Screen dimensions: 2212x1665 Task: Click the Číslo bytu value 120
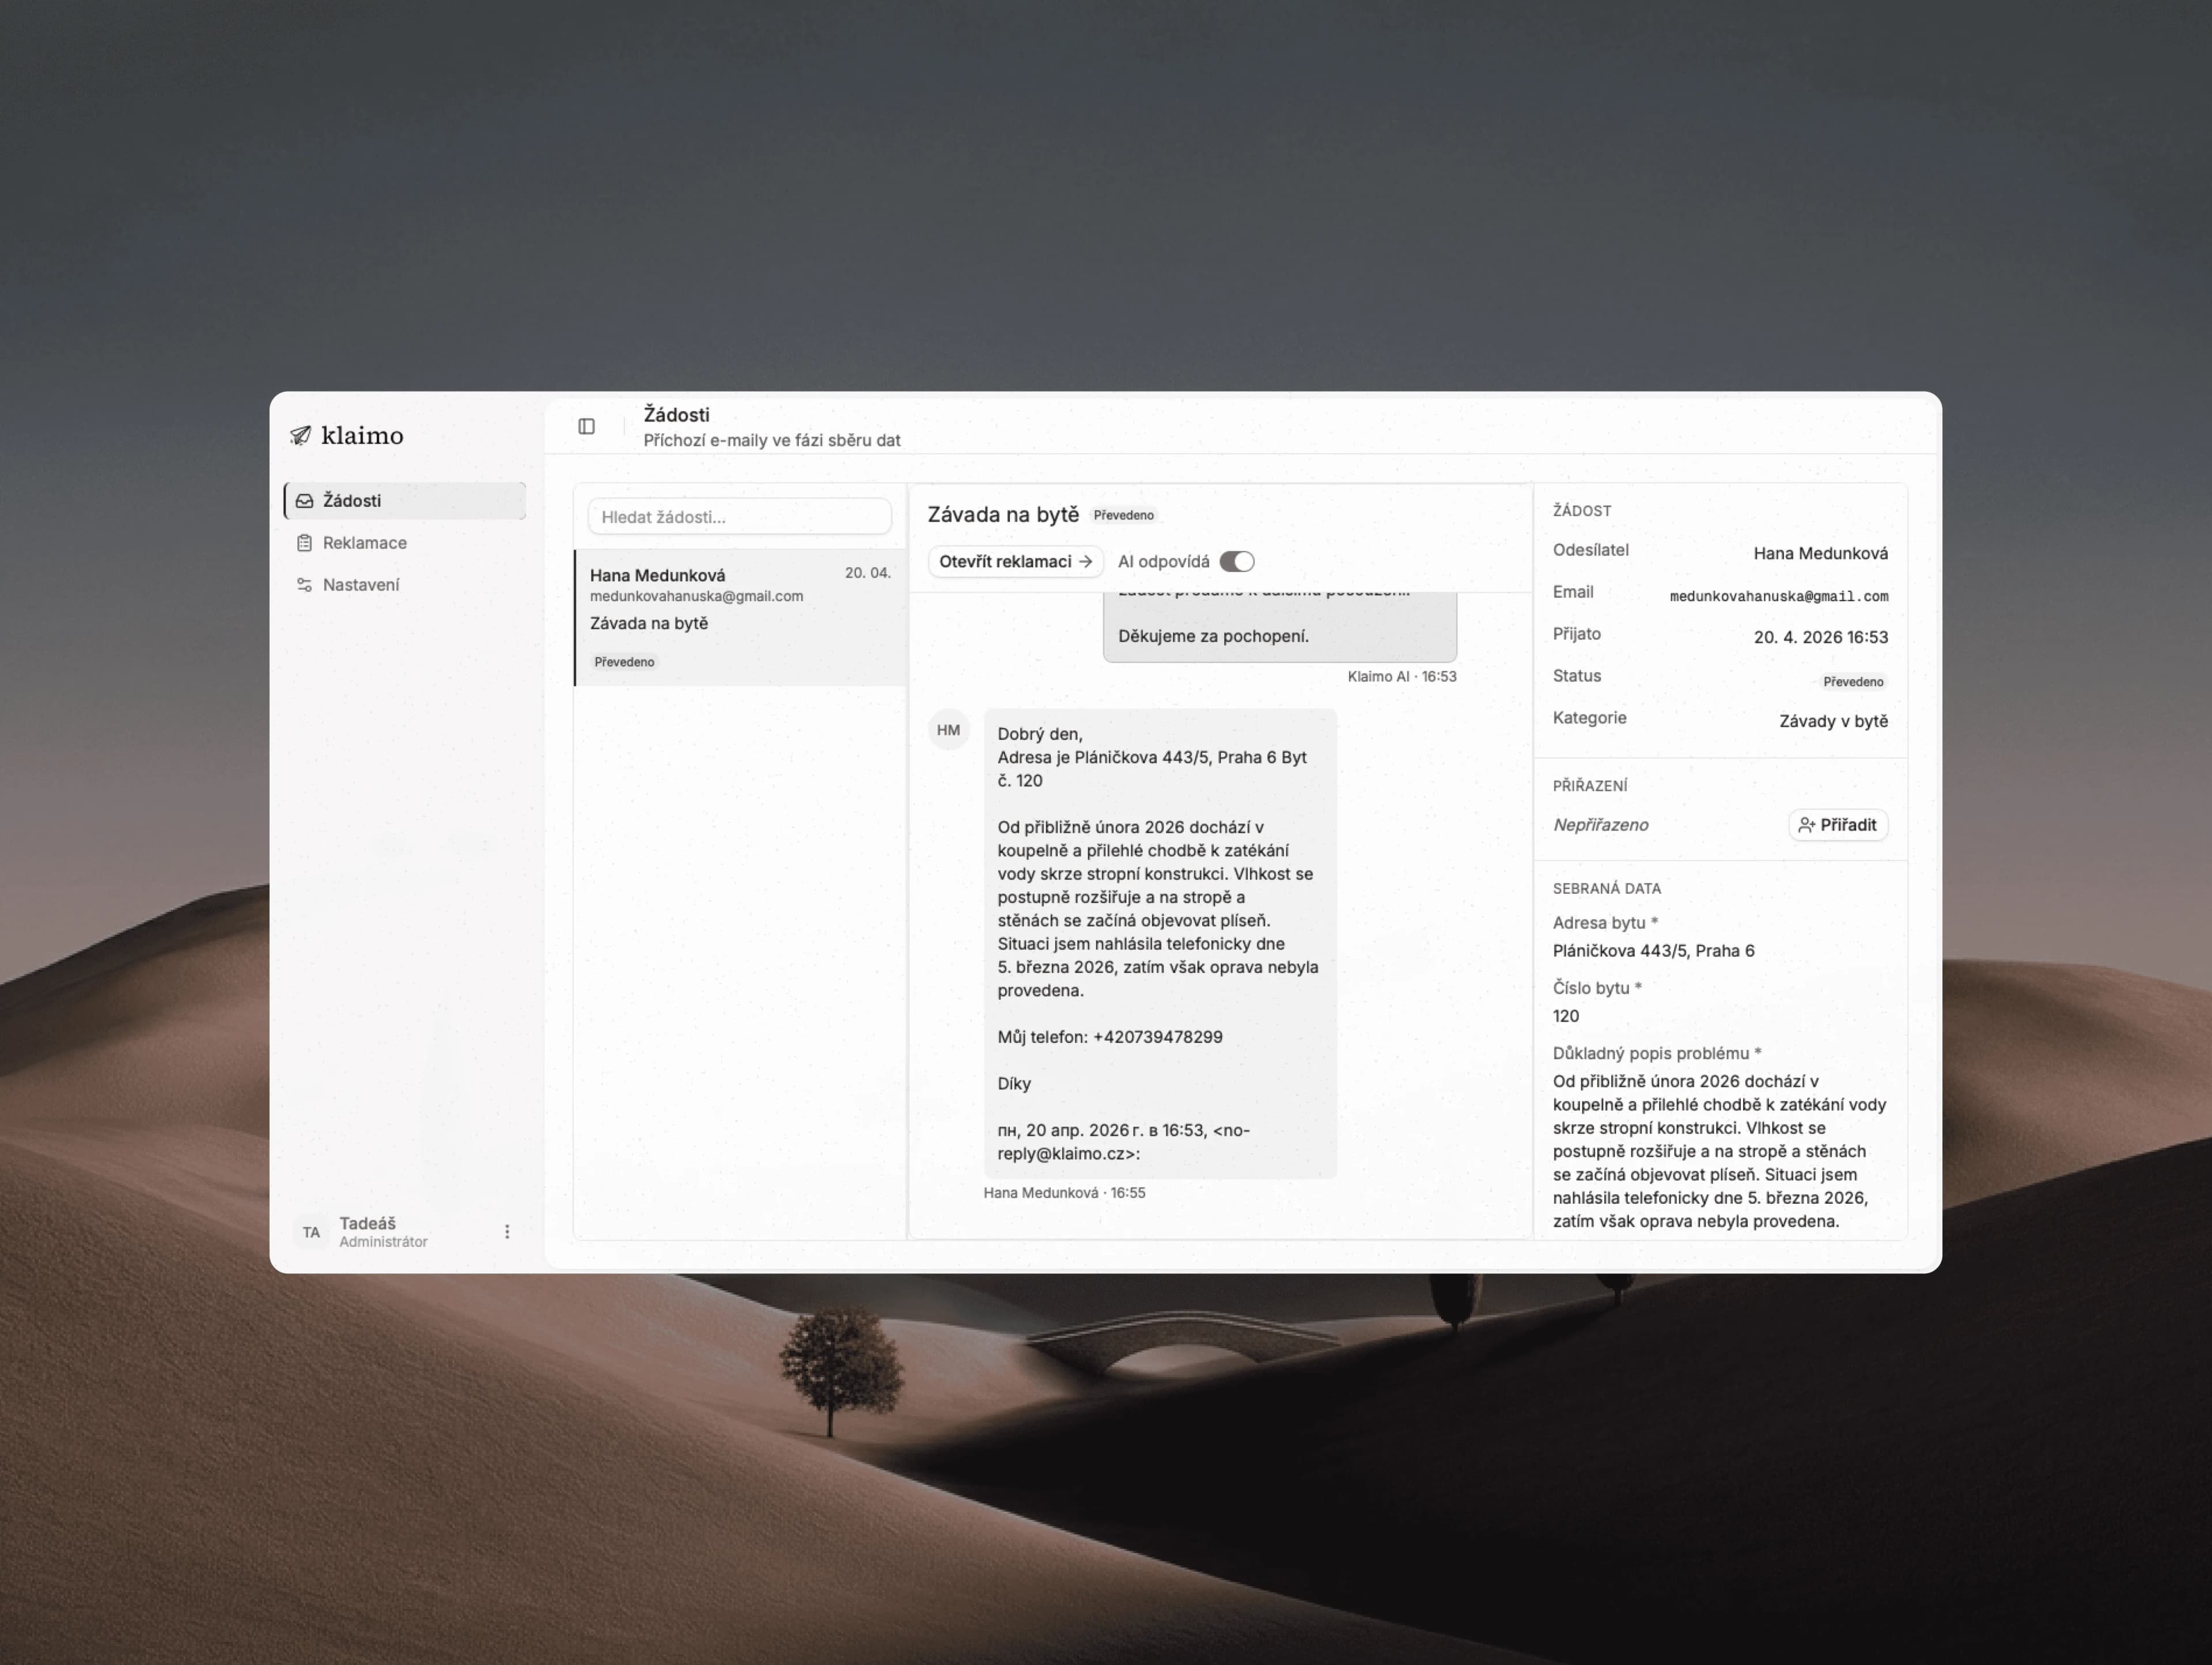point(1566,1016)
